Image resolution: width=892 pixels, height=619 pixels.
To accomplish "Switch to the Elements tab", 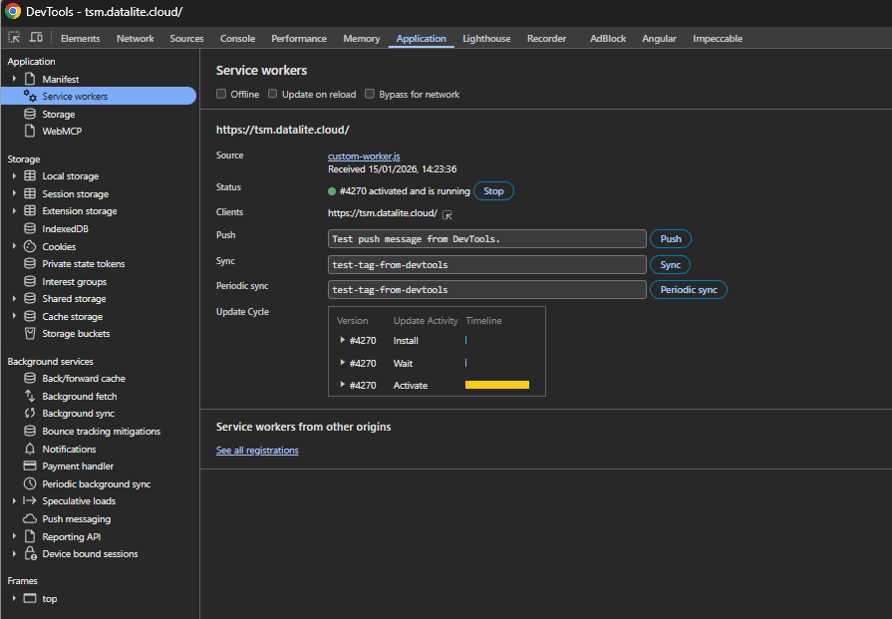I will click(x=80, y=38).
